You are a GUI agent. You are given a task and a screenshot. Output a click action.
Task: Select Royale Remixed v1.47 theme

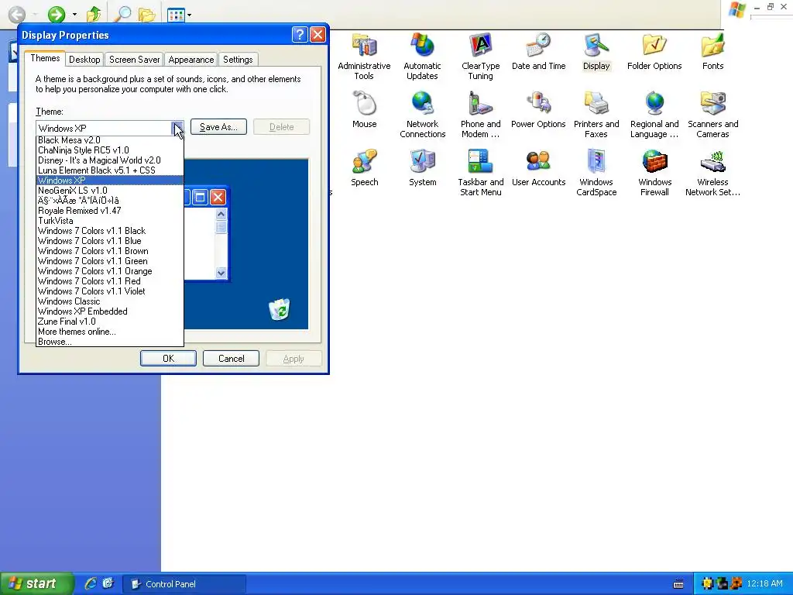point(110,211)
